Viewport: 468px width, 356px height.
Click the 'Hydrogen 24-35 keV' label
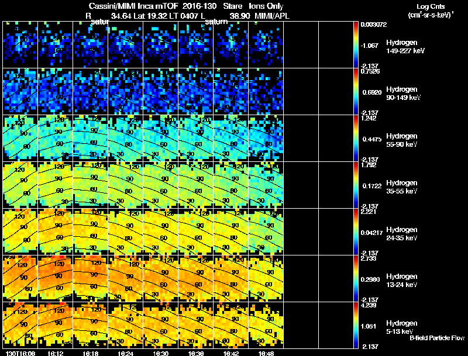[402, 234]
